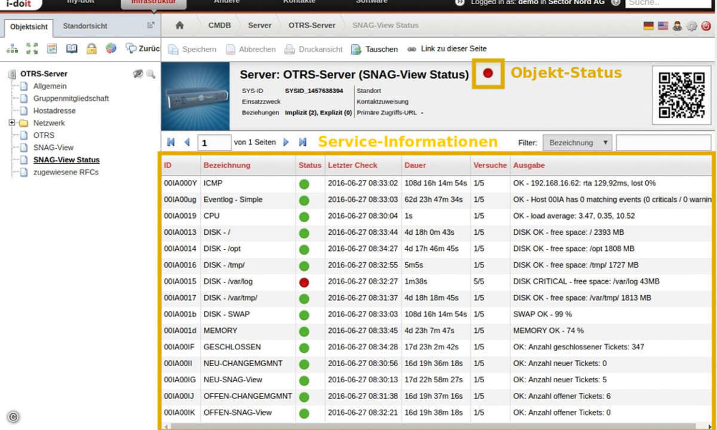The image size is (717, 430).
Task: Go to the home breadcrumb icon
Action: [179, 26]
